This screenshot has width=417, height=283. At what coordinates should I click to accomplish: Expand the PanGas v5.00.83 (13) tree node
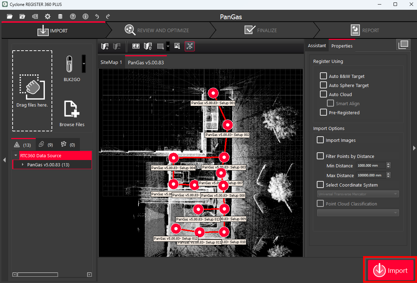click(23, 165)
